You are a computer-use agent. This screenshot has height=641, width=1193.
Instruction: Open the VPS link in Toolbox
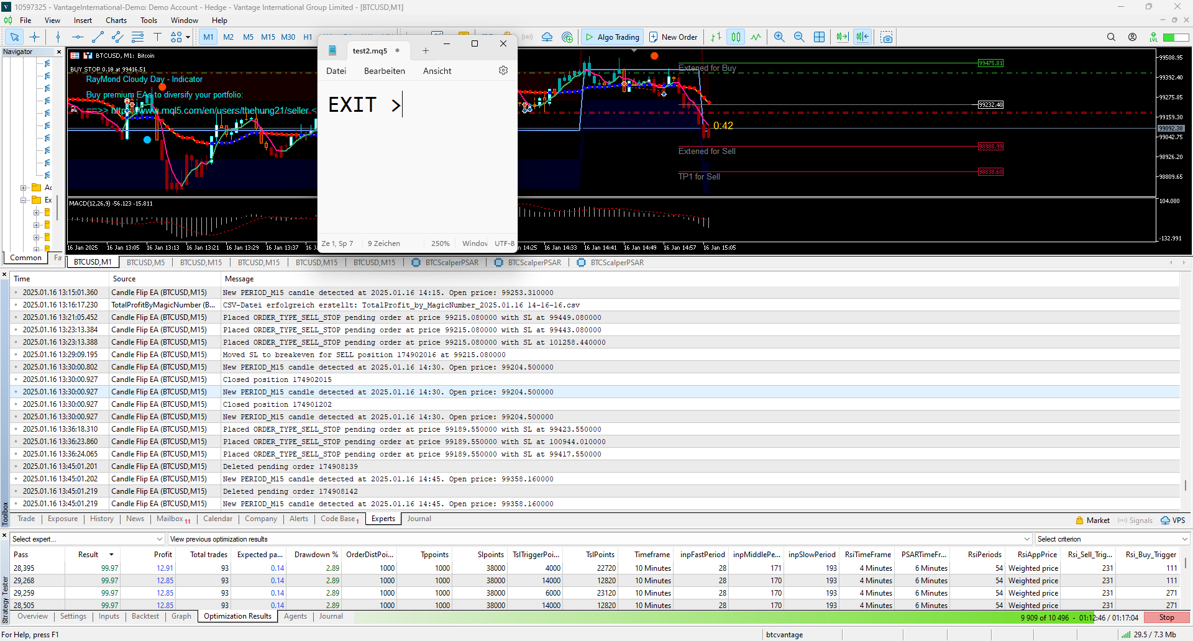[x=1173, y=521]
